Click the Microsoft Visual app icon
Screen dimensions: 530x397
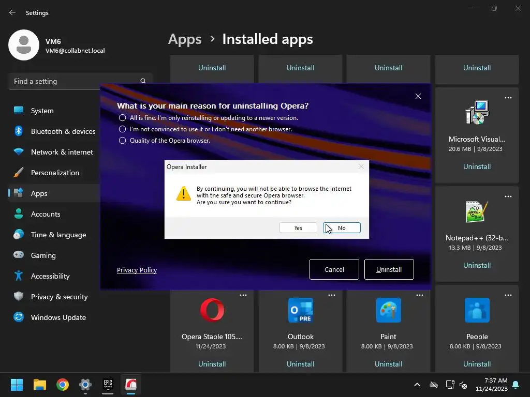(x=477, y=112)
